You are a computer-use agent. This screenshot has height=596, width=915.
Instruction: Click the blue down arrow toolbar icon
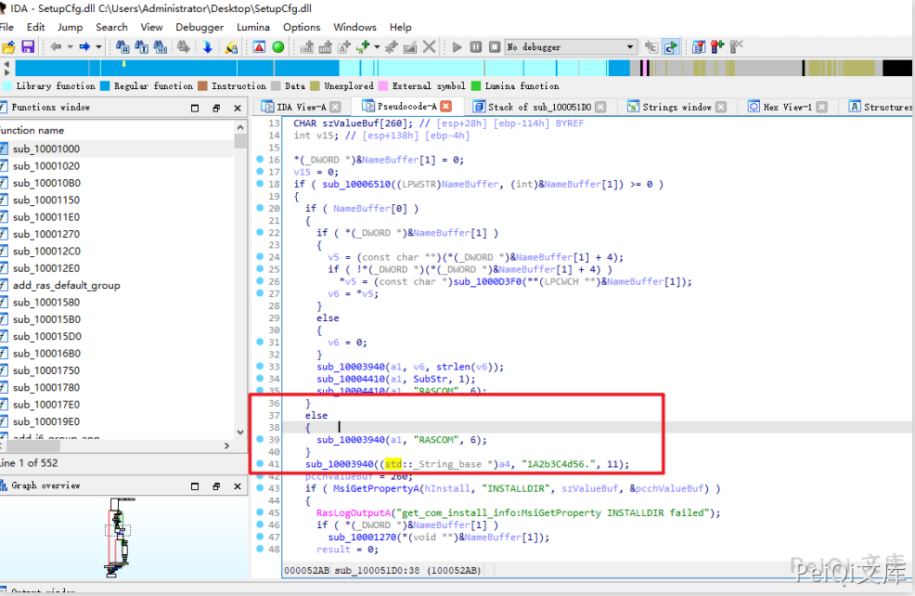point(207,46)
